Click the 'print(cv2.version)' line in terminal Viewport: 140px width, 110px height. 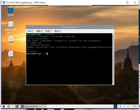(x=38, y=45)
